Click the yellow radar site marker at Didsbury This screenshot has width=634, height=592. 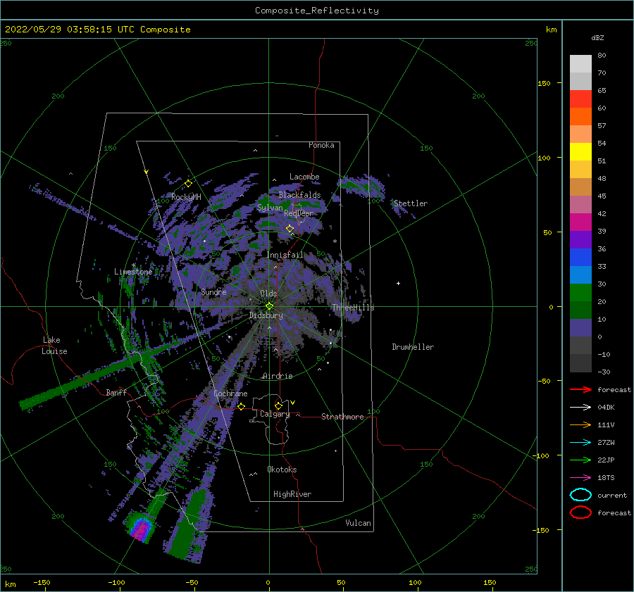[x=269, y=306]
